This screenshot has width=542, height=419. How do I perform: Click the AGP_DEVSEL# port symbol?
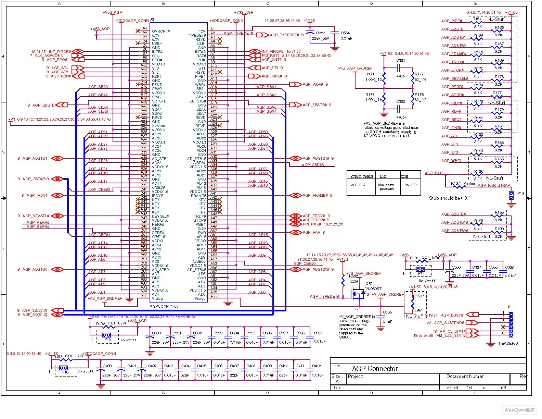pos(57,216)
